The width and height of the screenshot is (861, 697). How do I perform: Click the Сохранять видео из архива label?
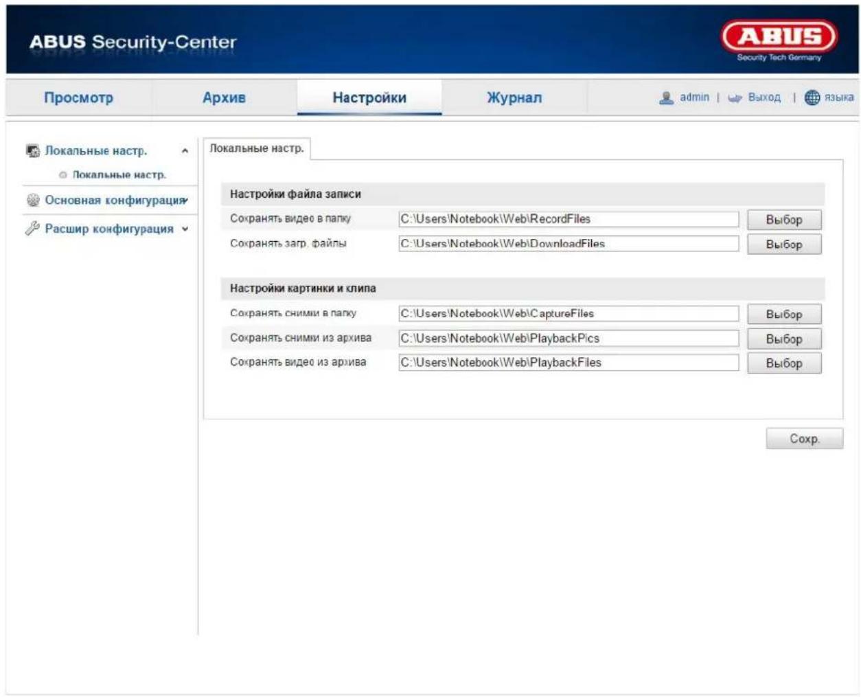pos(298,362)
